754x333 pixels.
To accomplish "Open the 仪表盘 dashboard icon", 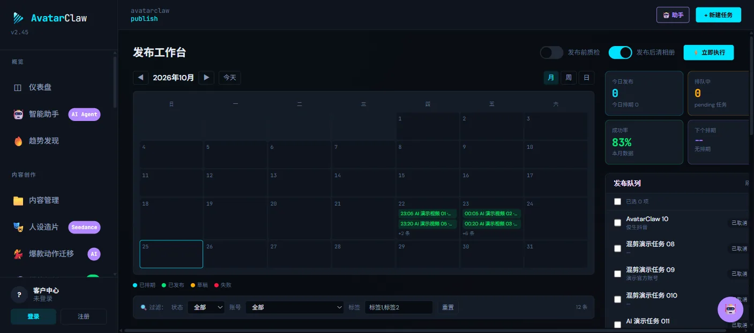I will point(18,87).
